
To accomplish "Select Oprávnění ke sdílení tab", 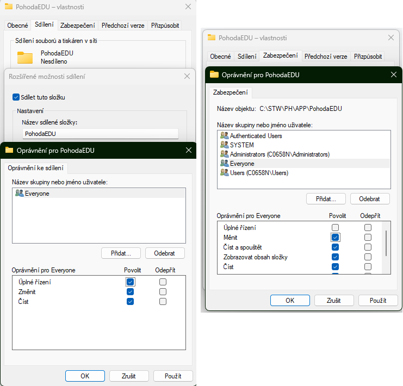I will 36,168.
